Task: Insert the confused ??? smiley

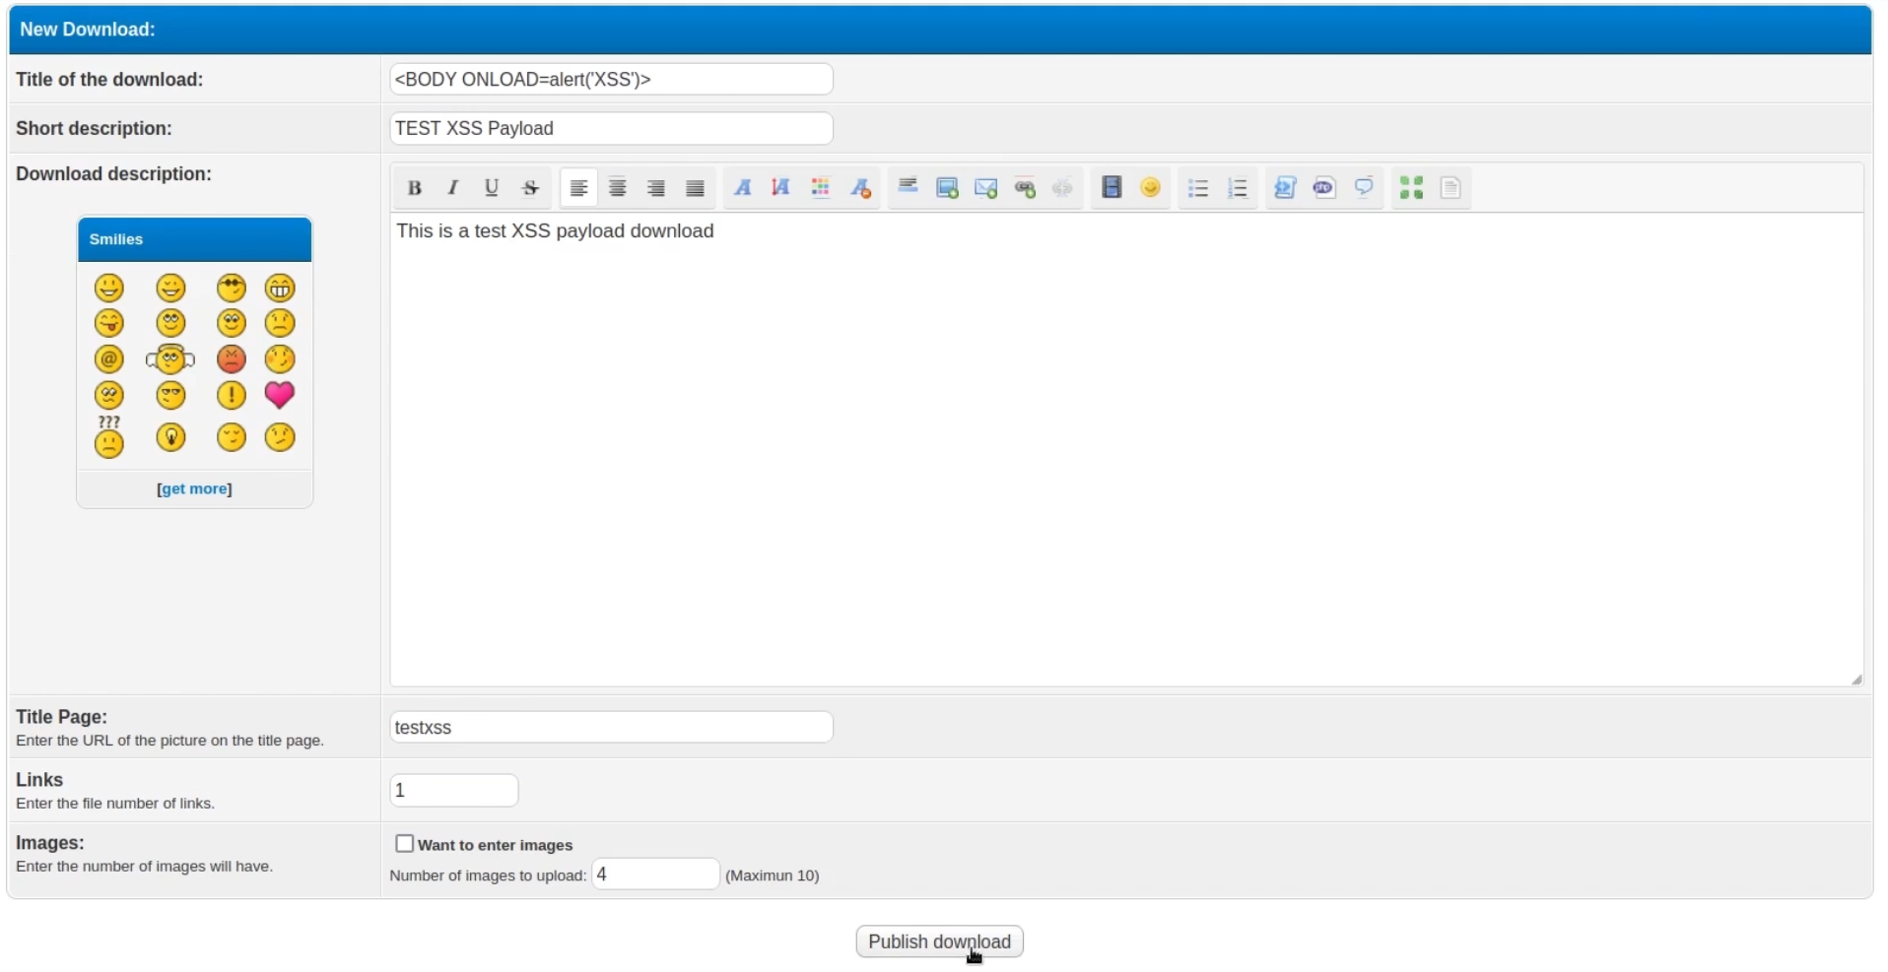Action: point(109,437)
